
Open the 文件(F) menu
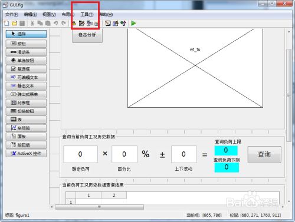(x=12, y=15)
